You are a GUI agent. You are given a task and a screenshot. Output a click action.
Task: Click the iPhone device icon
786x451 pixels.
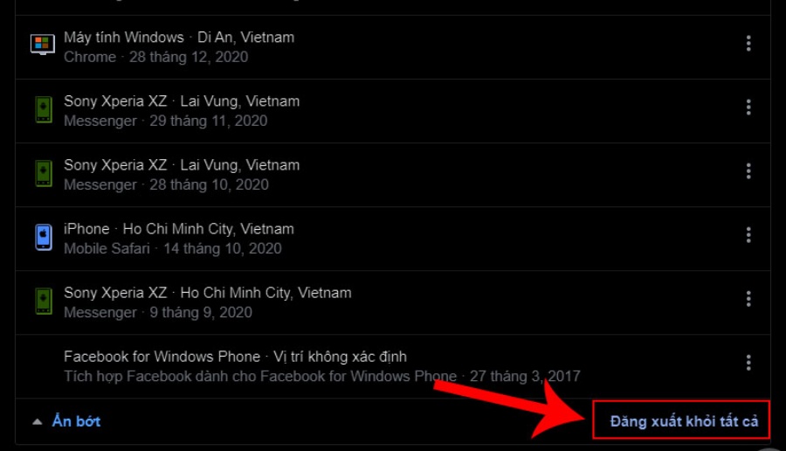pos(44,237)
